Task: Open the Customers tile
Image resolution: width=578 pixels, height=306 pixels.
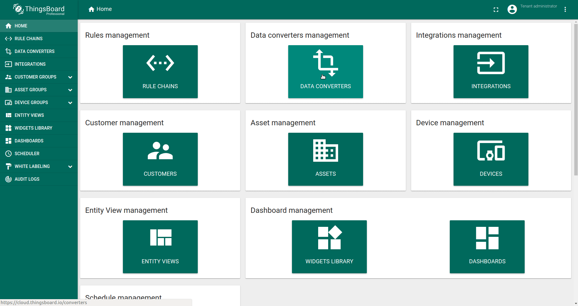Action: (x=160, y=159)
